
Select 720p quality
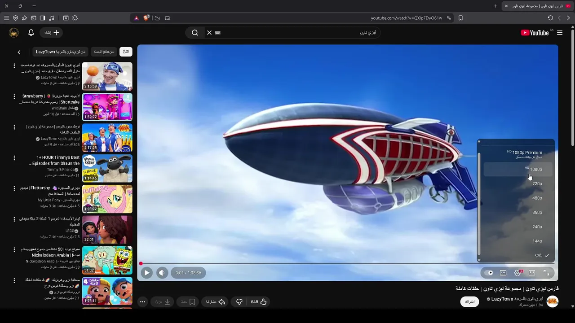pos(517,183)
